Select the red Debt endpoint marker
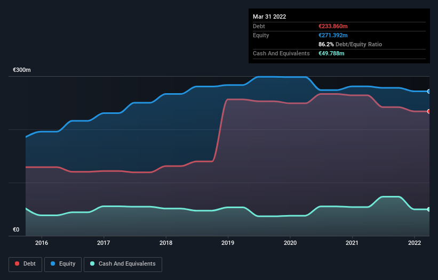This screenshot has width=438, height=280. click(x=429, y=111)
